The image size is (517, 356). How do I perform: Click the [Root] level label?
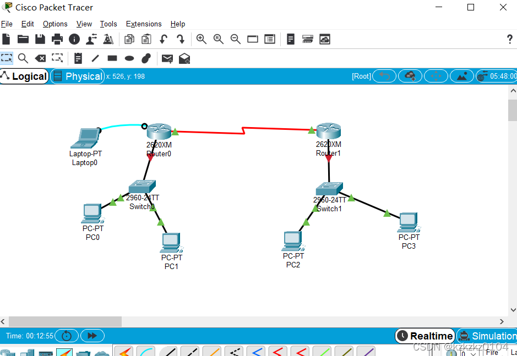361,76
